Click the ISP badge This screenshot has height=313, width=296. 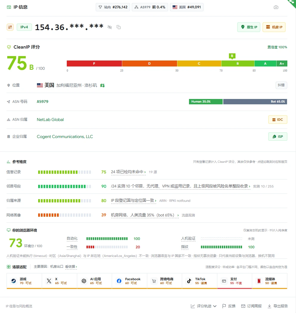point(278,137)
